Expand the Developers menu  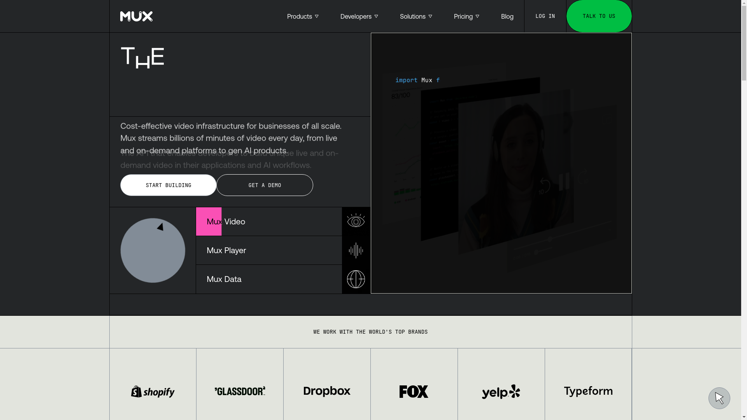pyautogui.click(x=359, y=16)
